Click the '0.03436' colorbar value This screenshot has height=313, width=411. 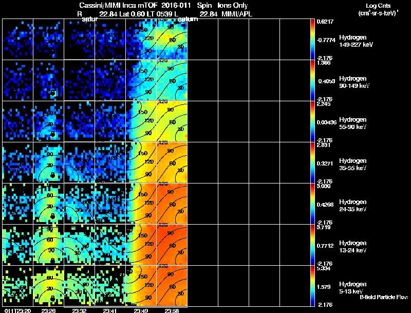tap(327, 122)
